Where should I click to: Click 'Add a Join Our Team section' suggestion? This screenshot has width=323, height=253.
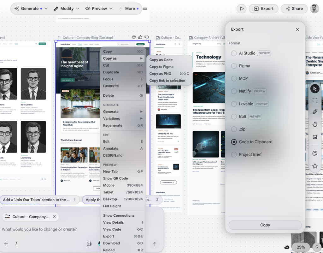(x=39, y=200)
